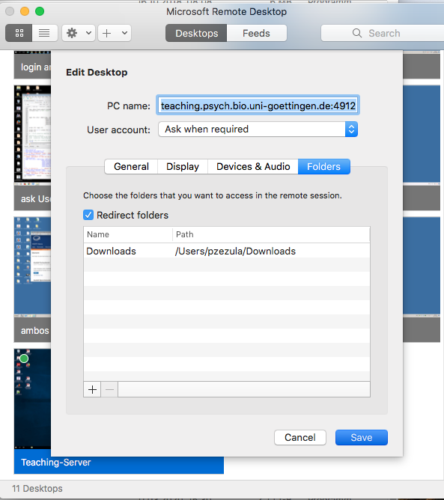Expand the gear menu dropdown arrow
The width and height of the screenshot is (444, 500).
click(x=88, y=33)
